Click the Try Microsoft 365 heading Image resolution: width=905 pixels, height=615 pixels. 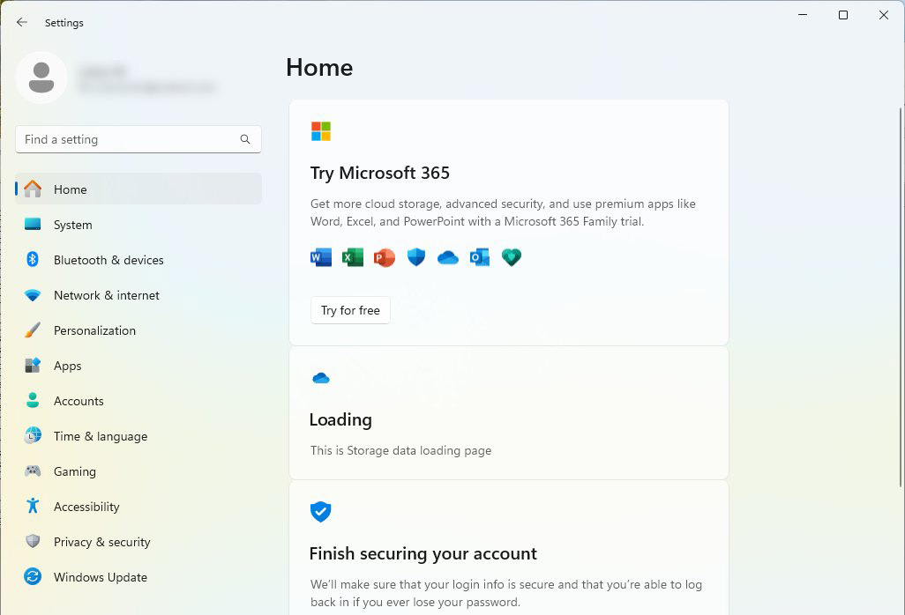click(x=380, y=173)
